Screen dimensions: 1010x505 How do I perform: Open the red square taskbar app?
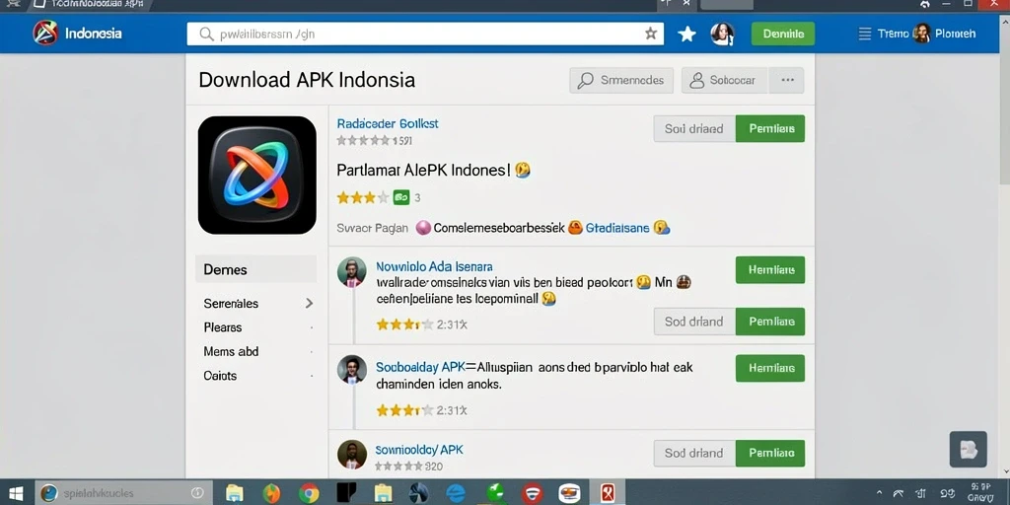[607, 493]
